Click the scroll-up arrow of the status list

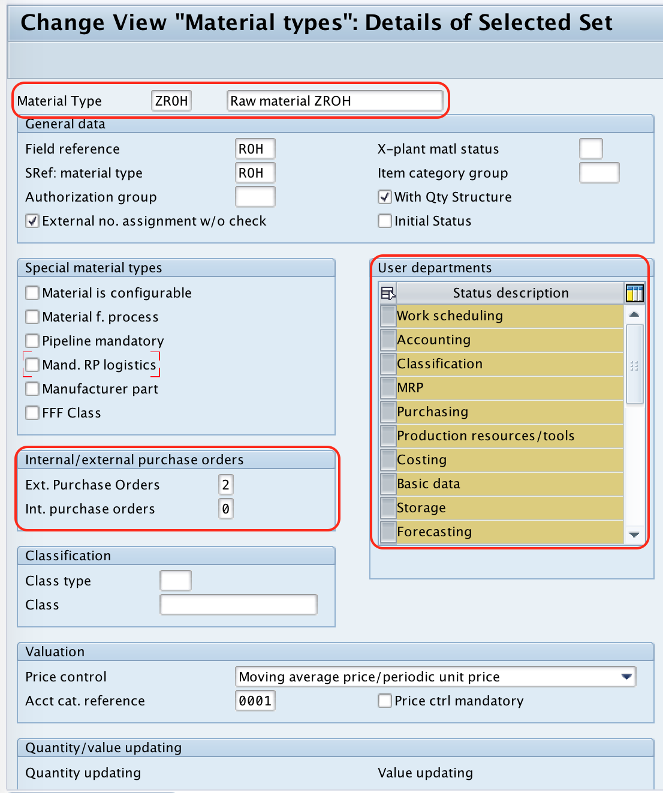tap(634, 313)
